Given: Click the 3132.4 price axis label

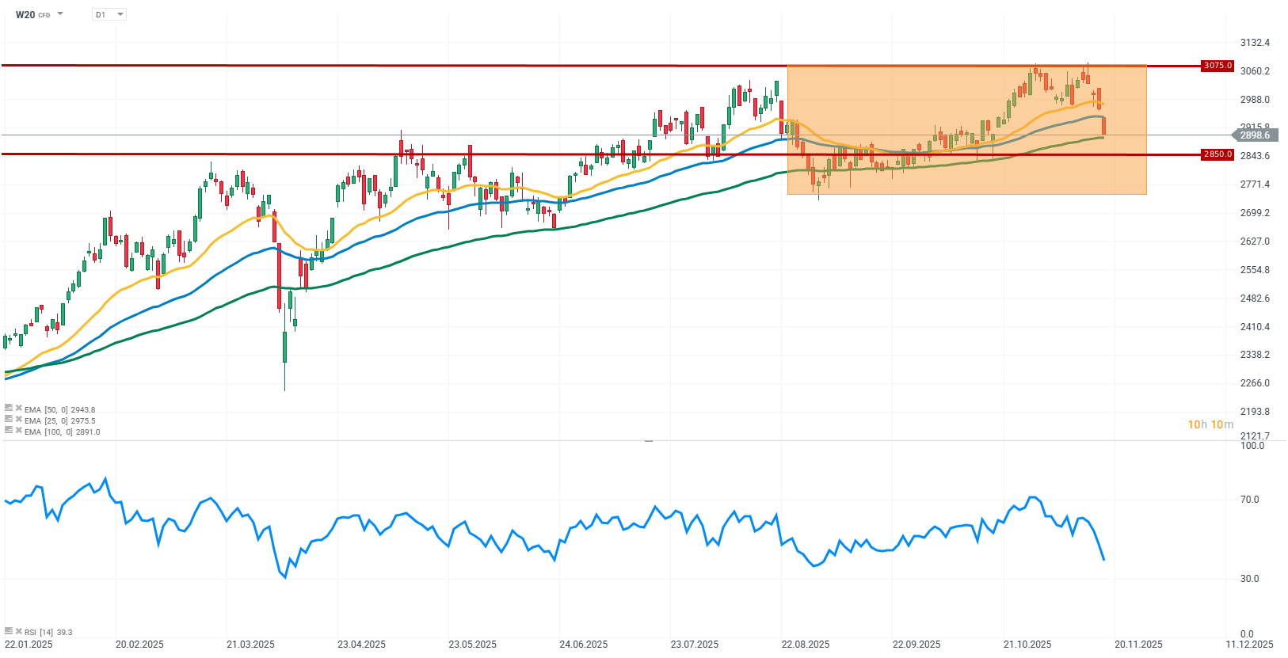Looking at the screenshot, I should [1255, 43].
